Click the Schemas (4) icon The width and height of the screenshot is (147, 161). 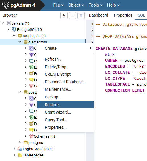pyautogui.click(x=31, y=136)
